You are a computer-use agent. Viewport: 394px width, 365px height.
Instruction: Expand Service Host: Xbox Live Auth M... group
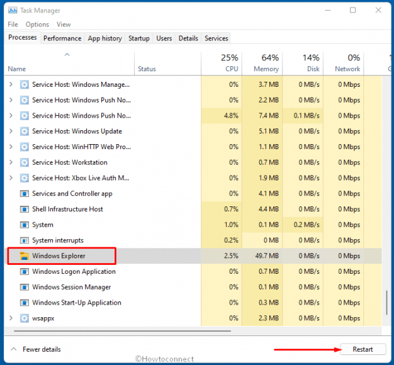11,178
